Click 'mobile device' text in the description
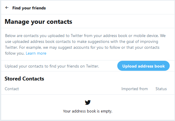Screen dimensions: 175x121 point(146,36)
